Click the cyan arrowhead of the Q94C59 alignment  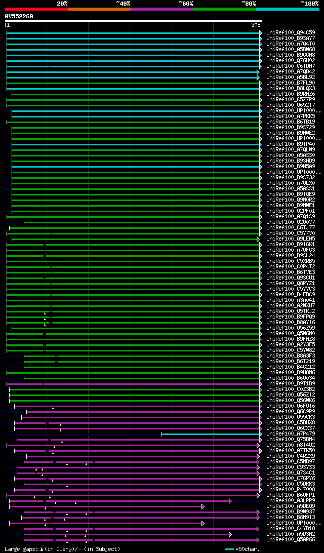pyautogui.click(x=261, y=33)
